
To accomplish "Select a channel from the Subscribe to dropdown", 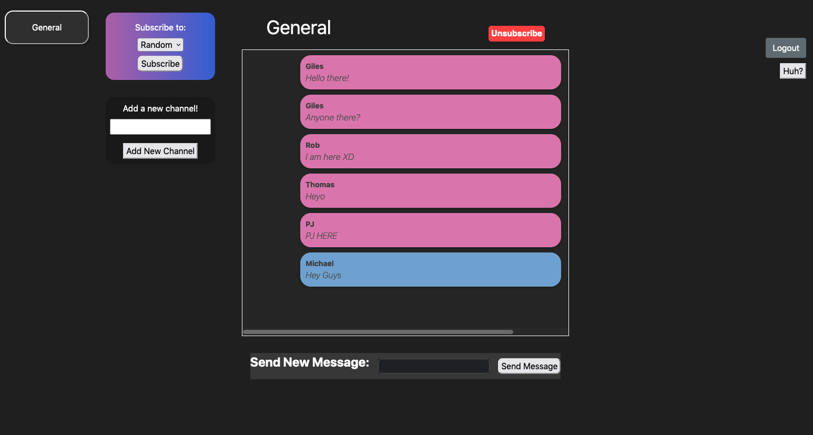I will tap(160, 45).
